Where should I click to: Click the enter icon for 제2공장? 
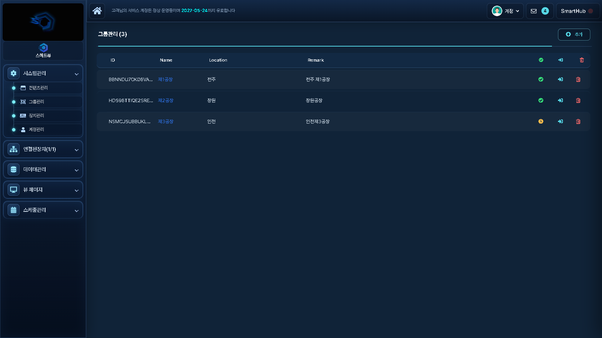[560, 100]
